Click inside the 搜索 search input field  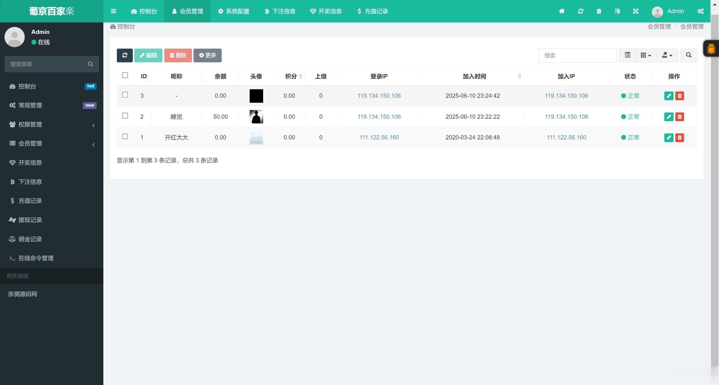click(577, 55)
